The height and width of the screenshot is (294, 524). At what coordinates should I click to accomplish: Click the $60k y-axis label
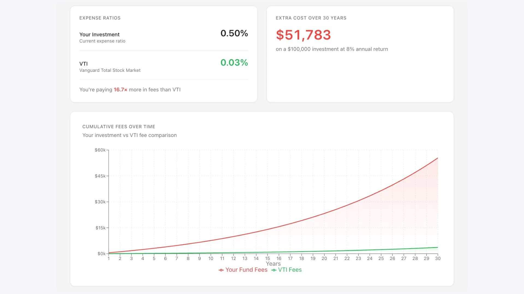100,150
